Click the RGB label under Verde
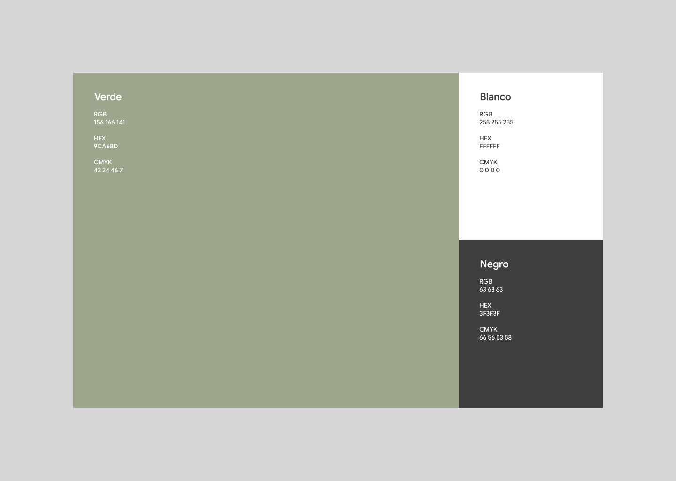676x481 pixels. point(100,114)
